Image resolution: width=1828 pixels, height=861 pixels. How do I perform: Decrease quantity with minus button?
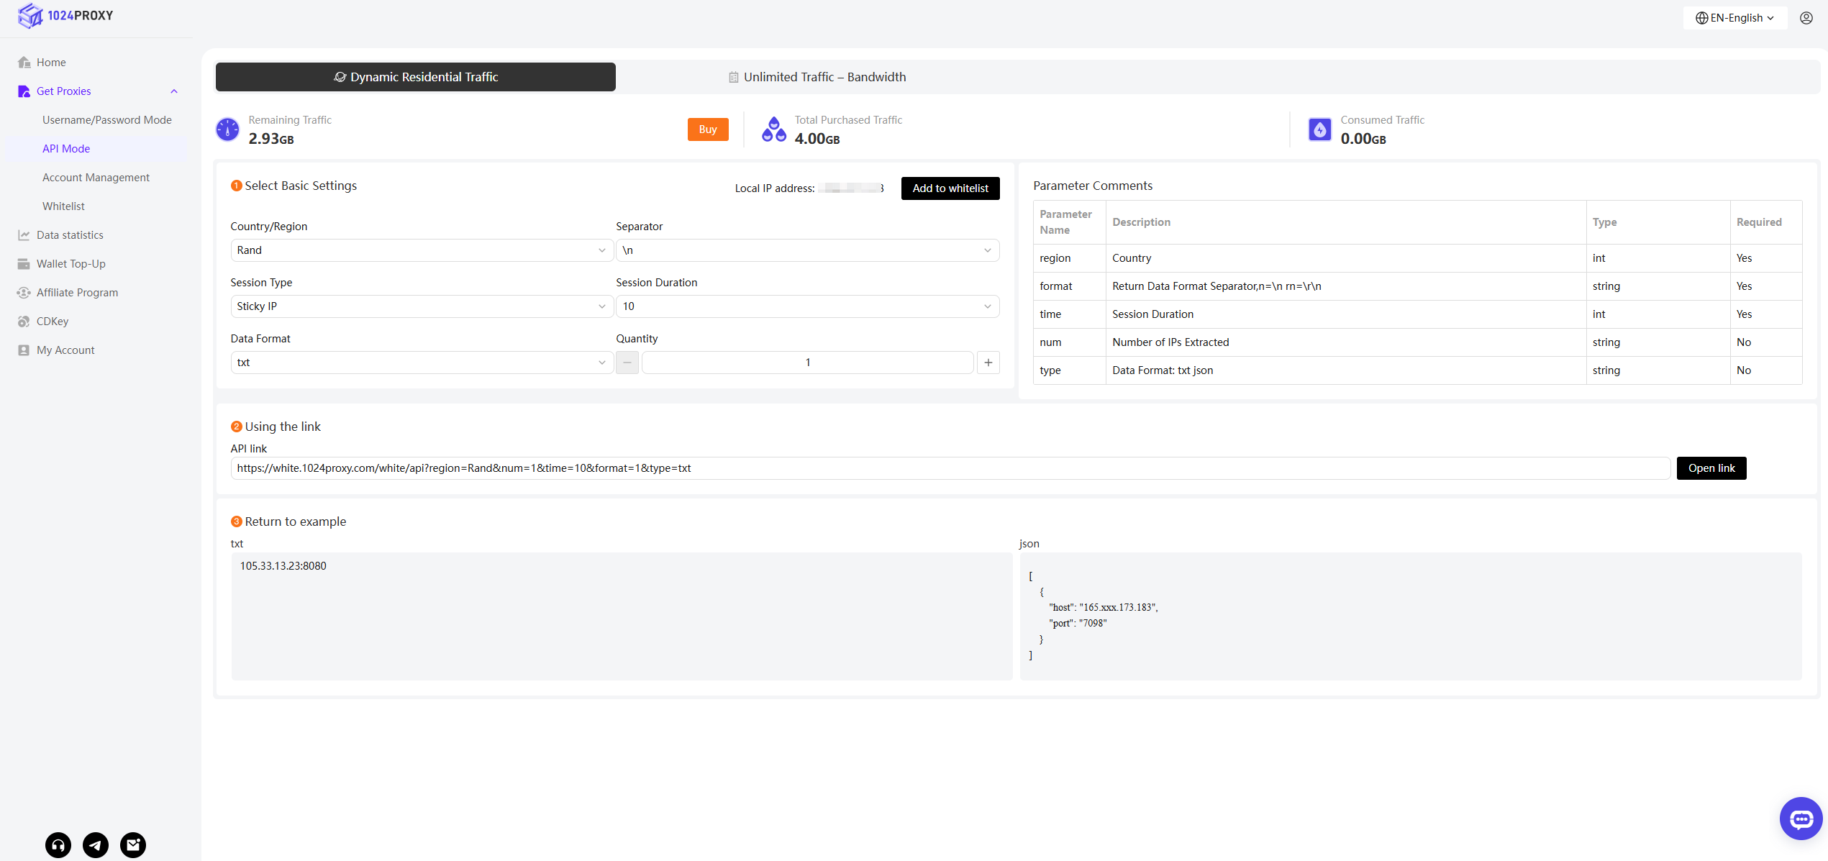627,363
